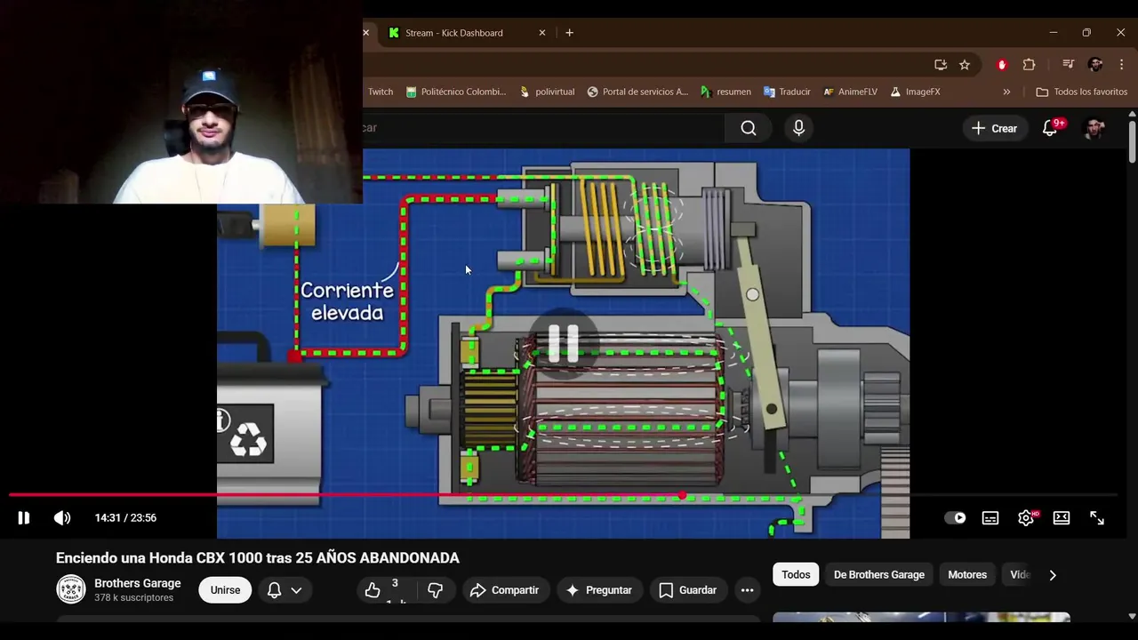This screenshot has width=1138, height=640.
Task: Click the 14:31 / 23:56 time display
Action: [125, 518]
